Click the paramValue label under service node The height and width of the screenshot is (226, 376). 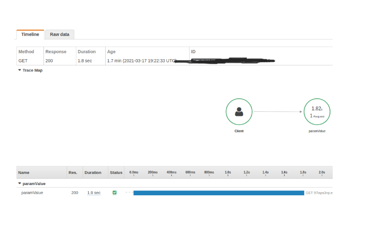point(317,131)
